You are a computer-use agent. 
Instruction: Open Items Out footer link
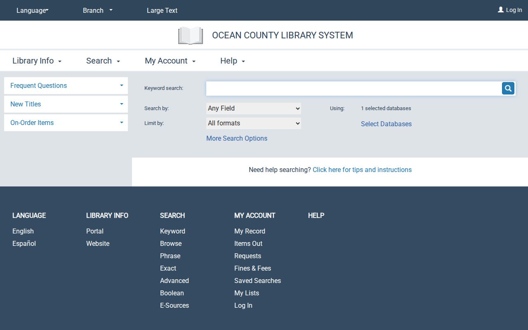(x=248, y=243)
